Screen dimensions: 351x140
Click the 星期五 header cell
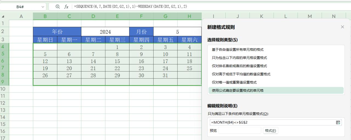pyautogui.click(x=165, y=40)
